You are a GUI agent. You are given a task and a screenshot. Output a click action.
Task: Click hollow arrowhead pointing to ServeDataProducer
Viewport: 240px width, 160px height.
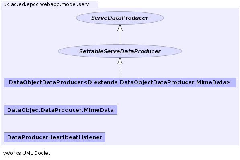click(x=120, y=28)
